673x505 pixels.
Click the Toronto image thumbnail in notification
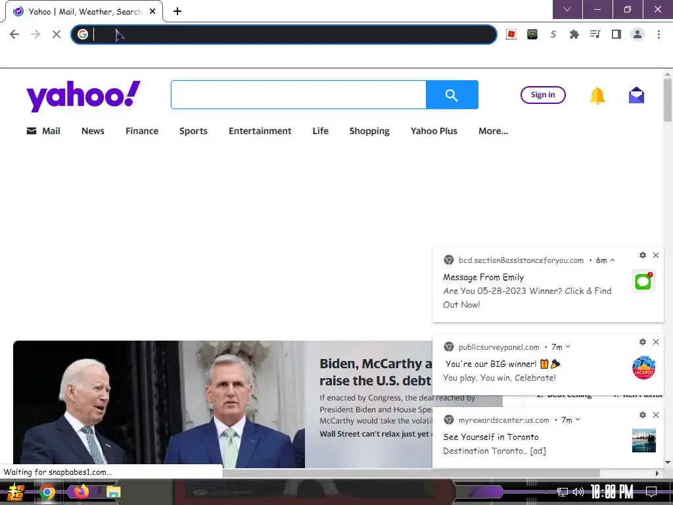(644, 441)
